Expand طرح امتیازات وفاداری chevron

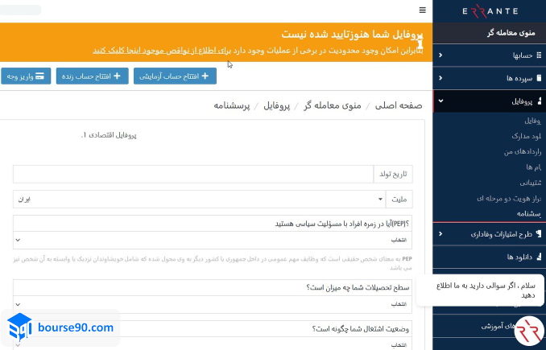click(441, 234)
